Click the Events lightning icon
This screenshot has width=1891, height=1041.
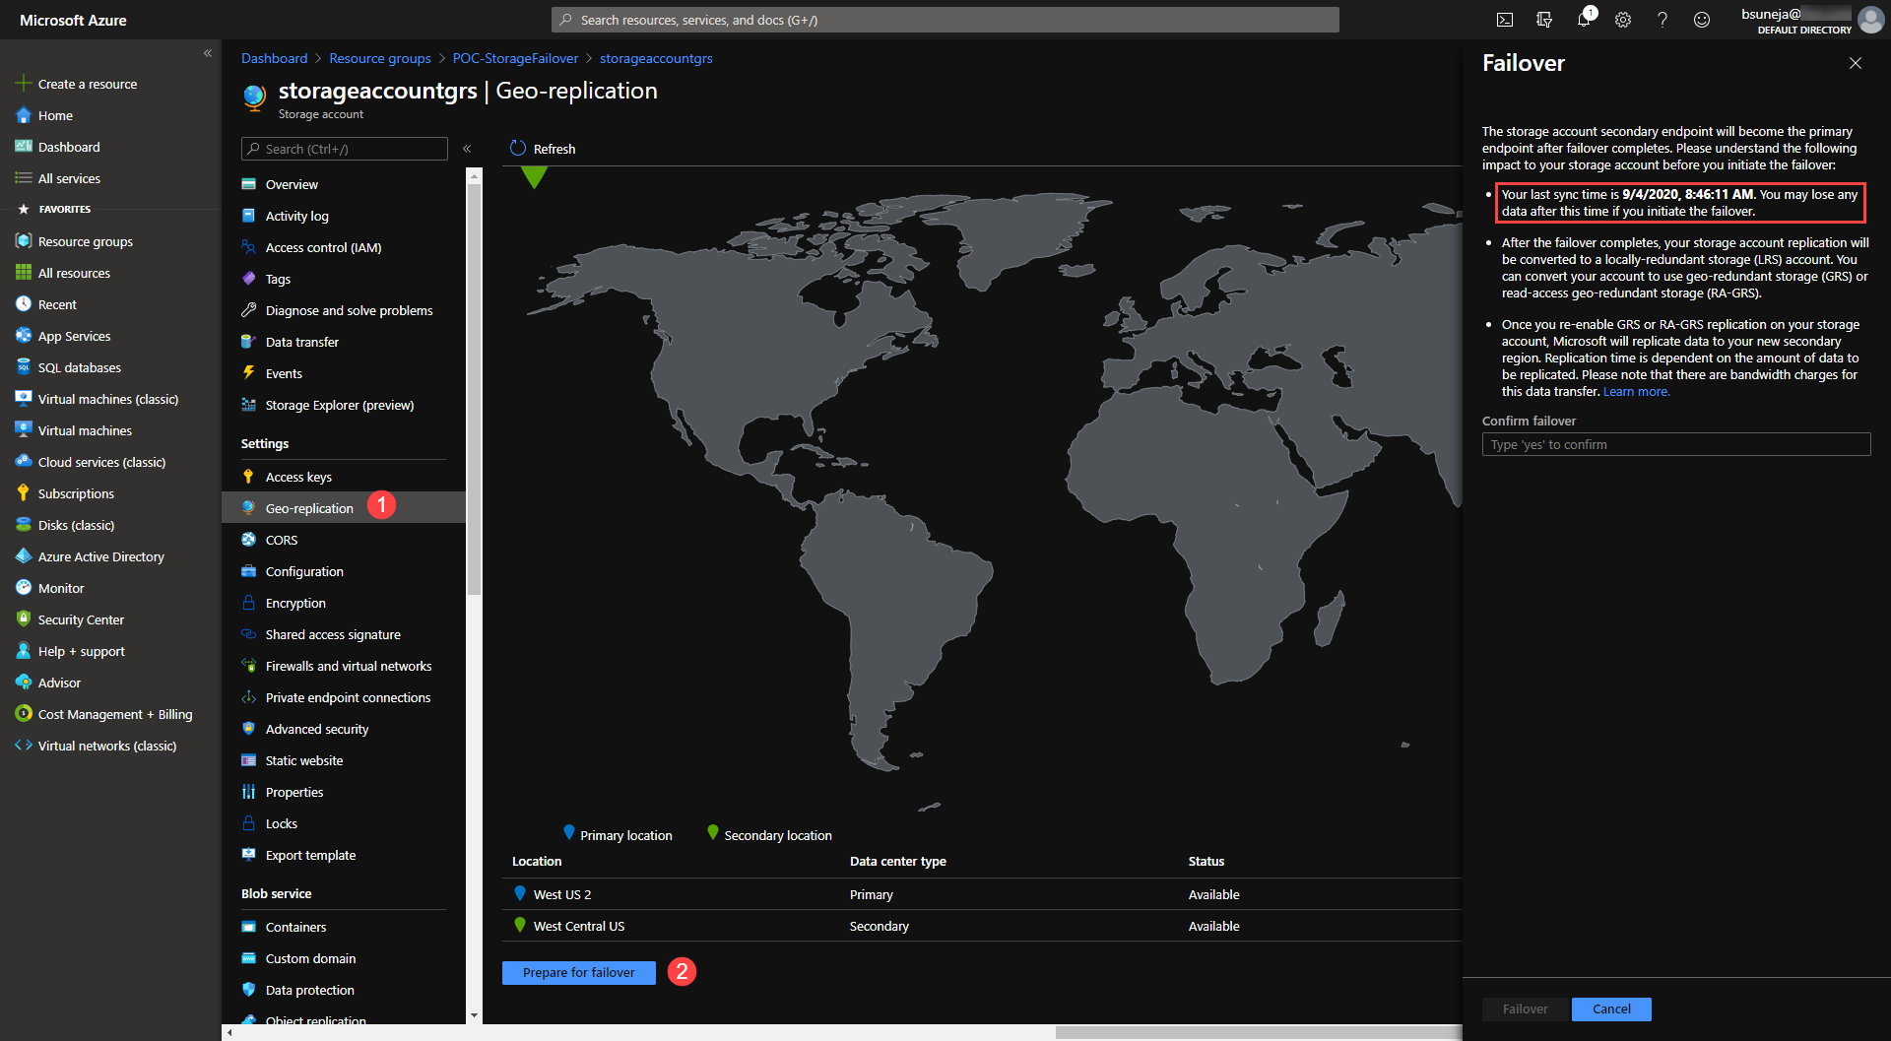click(248, 373)
